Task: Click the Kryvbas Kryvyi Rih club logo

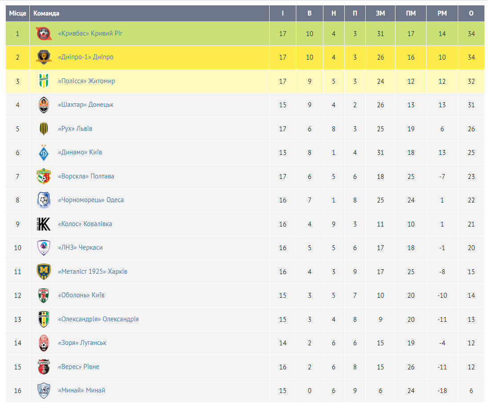Action: tap(44, 34)
